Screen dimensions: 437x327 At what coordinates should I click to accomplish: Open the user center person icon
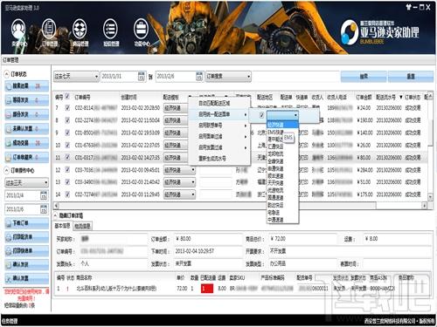tap(18, 30)
